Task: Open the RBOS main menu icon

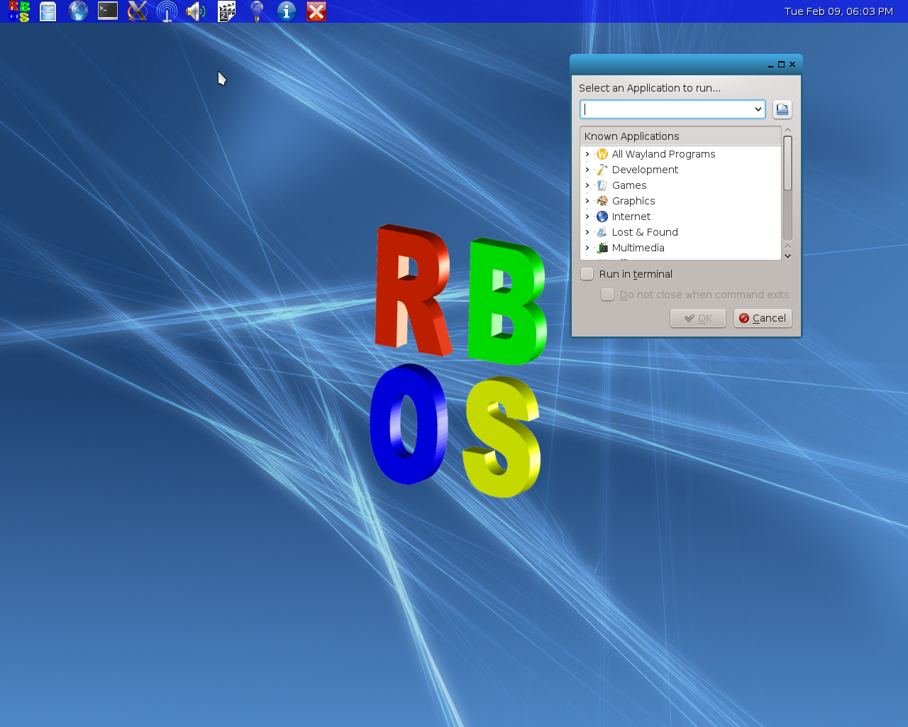Action: pyautogui.click(x=19, y=11)
